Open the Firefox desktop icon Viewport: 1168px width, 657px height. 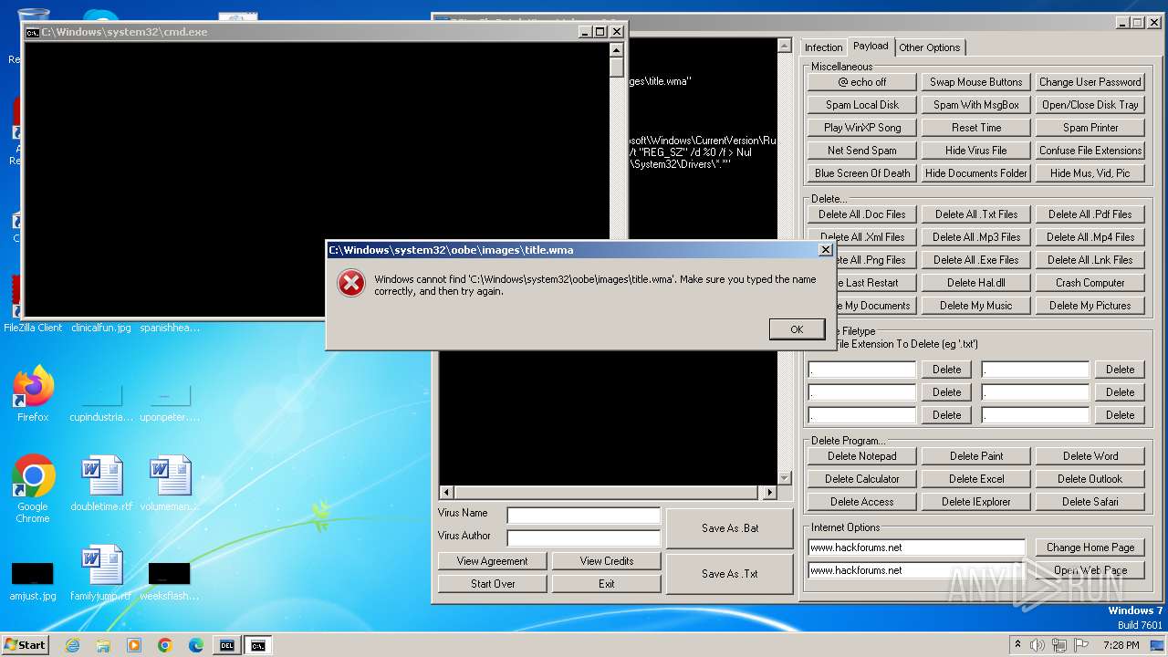pos(33,394)
